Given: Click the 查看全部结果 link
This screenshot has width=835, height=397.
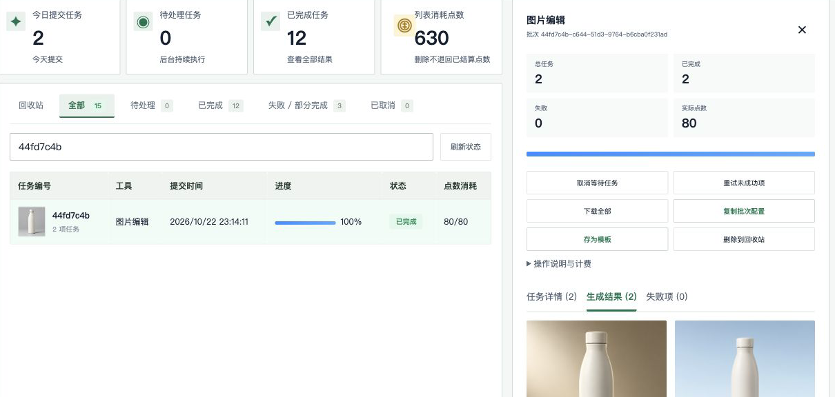Looking at the screenshot, I should pos(310,59).
